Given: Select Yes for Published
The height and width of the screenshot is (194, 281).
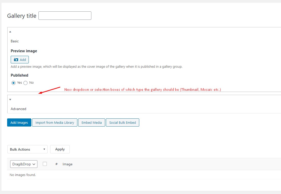Looking at the screenshot, I should coord(13,83).
